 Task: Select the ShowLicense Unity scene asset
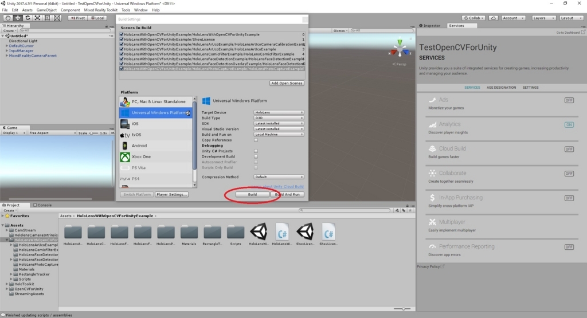click(305, 234)
